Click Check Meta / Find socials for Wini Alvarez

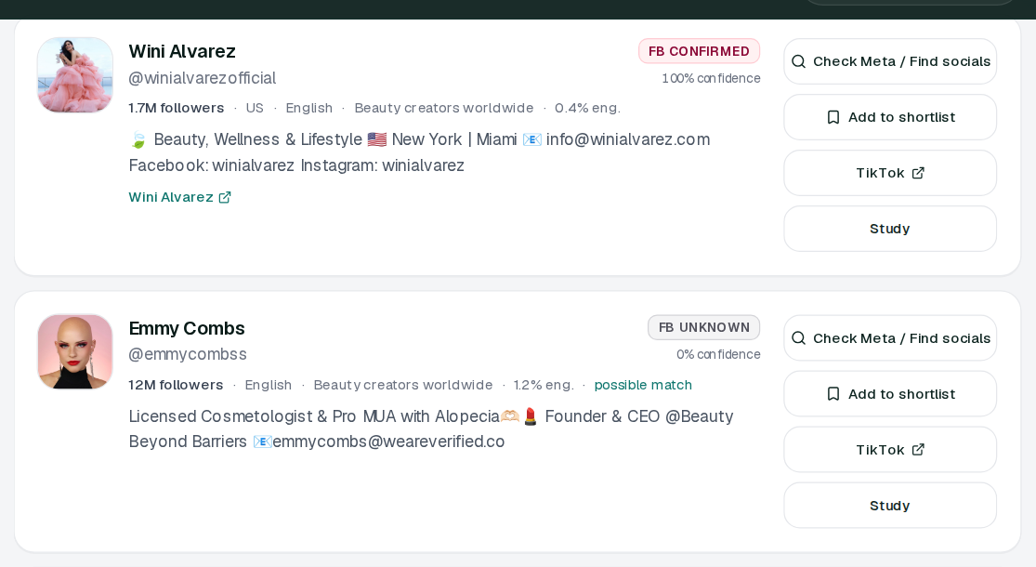point(890,61)
